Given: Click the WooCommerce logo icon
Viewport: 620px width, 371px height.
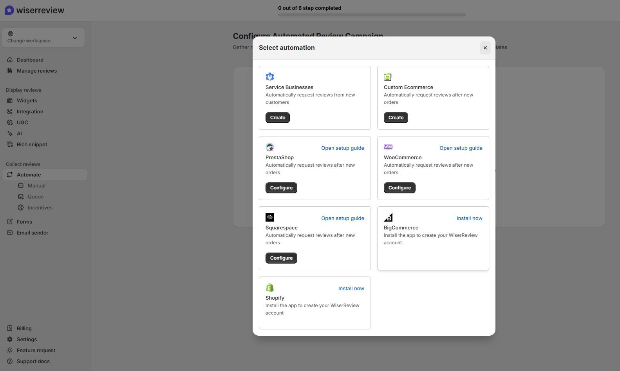Looking at the screenshot, I should tap(388, 147).
